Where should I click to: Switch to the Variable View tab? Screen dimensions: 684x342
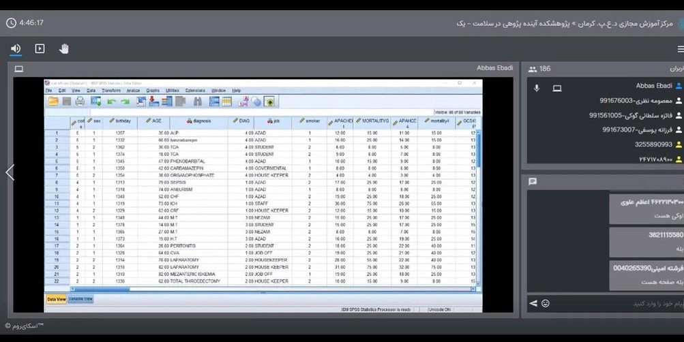point(80,299)
